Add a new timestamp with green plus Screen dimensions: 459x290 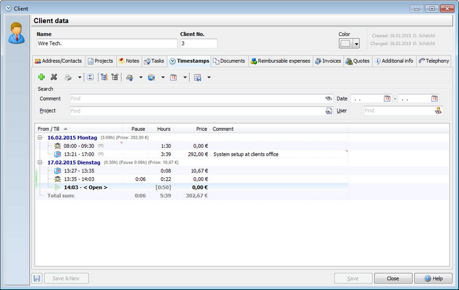pyautogui.click(x=41, y=77)
